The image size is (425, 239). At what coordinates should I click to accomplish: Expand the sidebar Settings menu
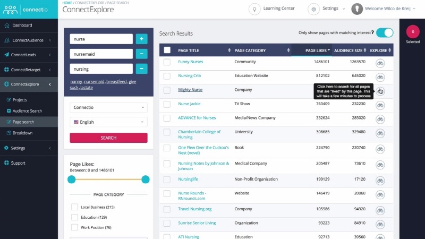pyautogui.click(x=29, y=148)
